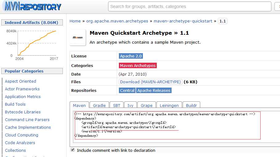
Task: Switch to the SBT tab
Action: (117, 105)
